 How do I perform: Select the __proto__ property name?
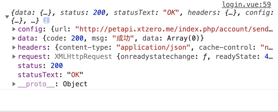coord(36,84)
